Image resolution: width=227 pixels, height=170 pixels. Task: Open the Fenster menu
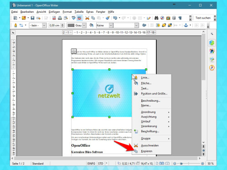click(101, 12)
